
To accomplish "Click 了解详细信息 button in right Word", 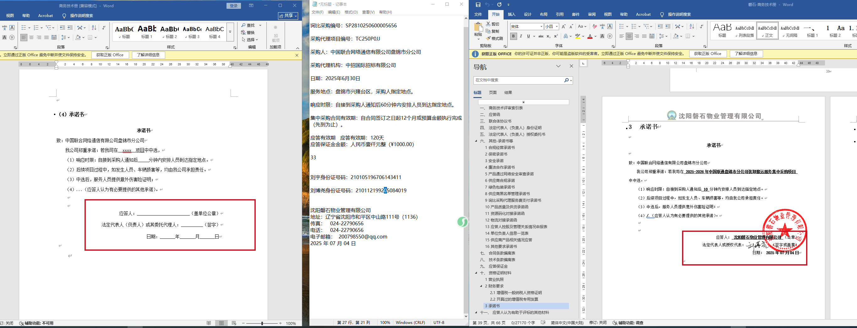I will (746, 54).
